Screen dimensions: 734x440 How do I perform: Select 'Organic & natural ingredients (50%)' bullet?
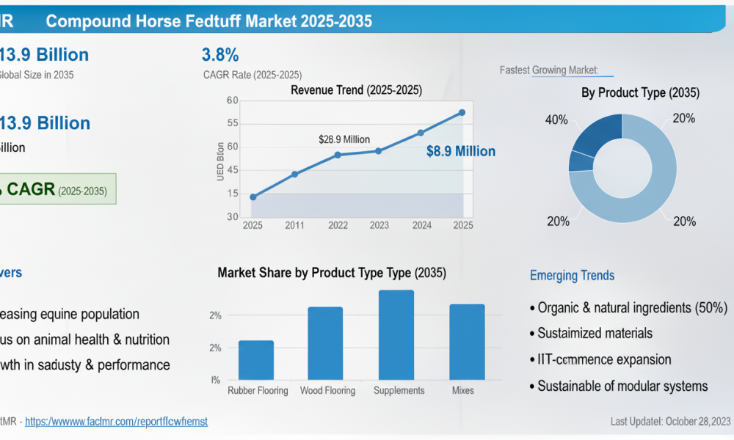pos(629,308)
